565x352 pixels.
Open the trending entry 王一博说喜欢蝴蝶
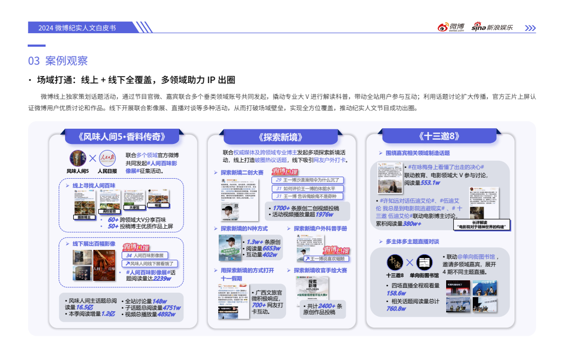[x=326, y=259]
